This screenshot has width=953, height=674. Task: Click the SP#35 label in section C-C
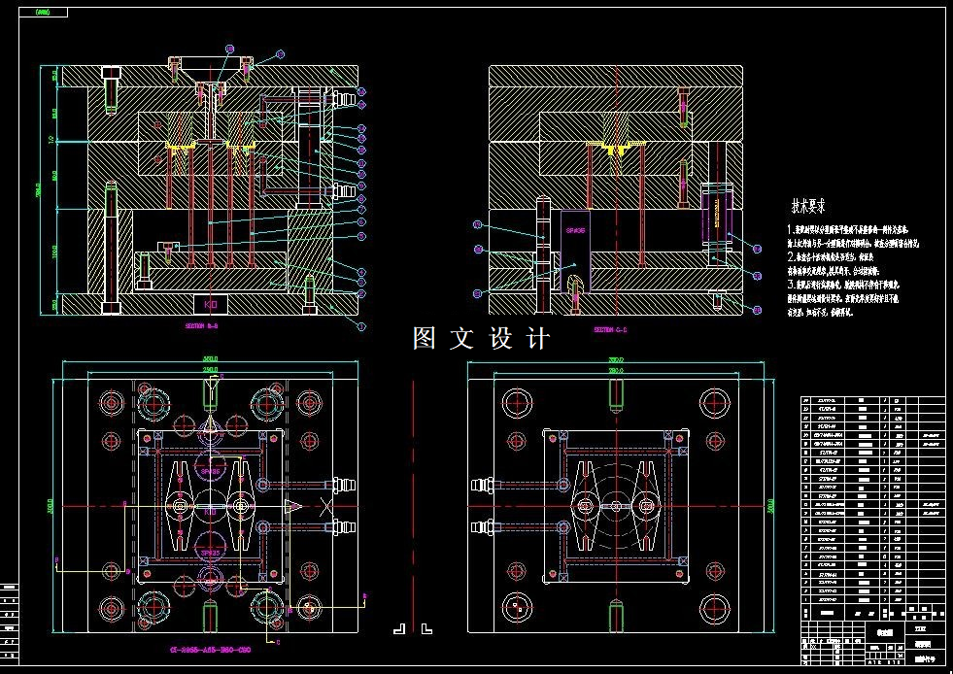click(575, 231)
